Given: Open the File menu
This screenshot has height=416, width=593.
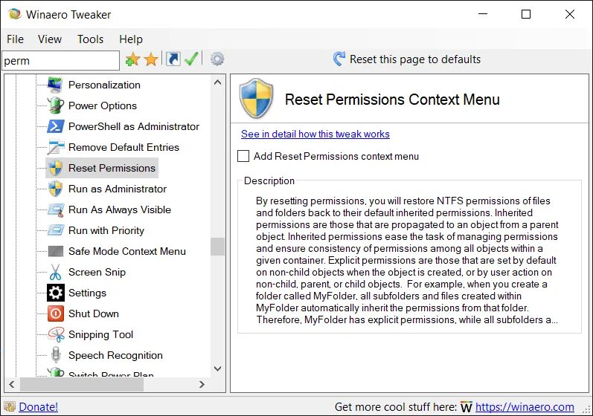Looking at the screenshot, I should point(15,39).
